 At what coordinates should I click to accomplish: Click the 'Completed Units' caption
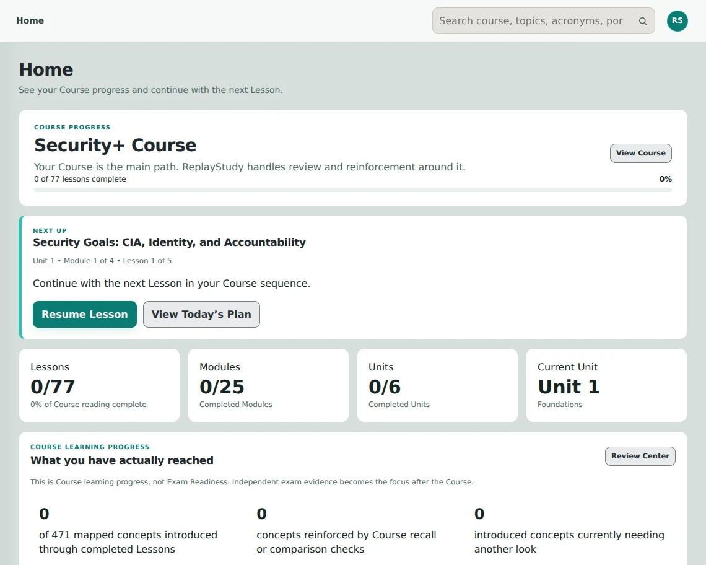(399, 405)
